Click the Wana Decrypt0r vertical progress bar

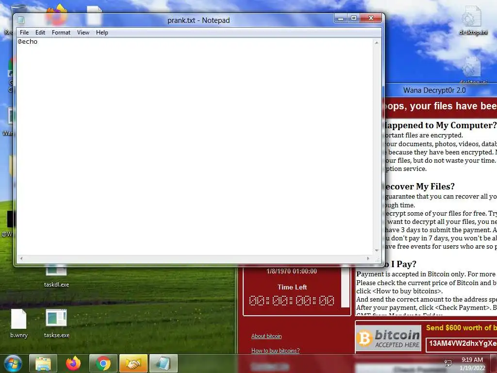[x=345, y=288]
